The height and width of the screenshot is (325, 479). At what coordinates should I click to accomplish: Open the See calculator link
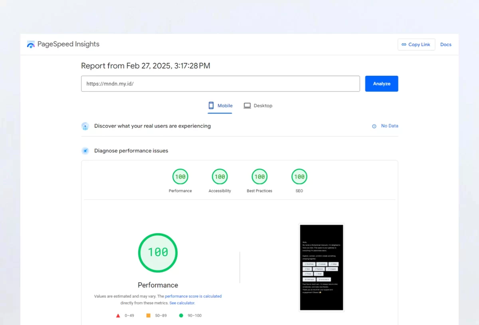coord(182,303)
